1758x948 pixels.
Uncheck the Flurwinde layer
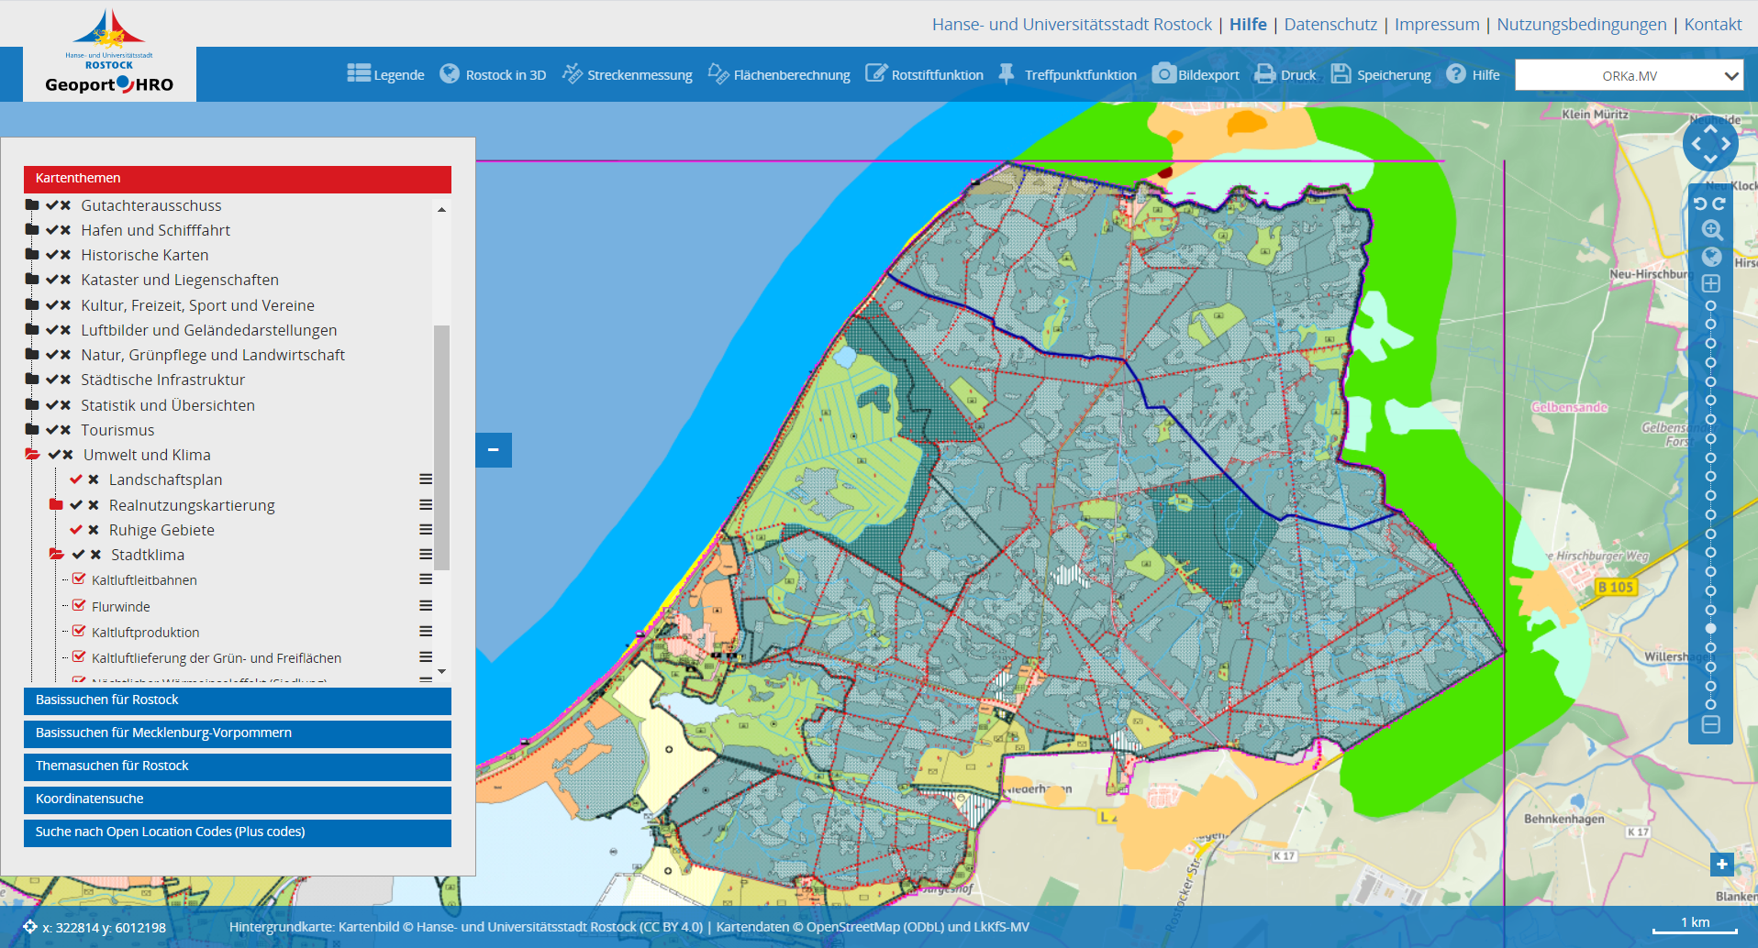[79, 606]
